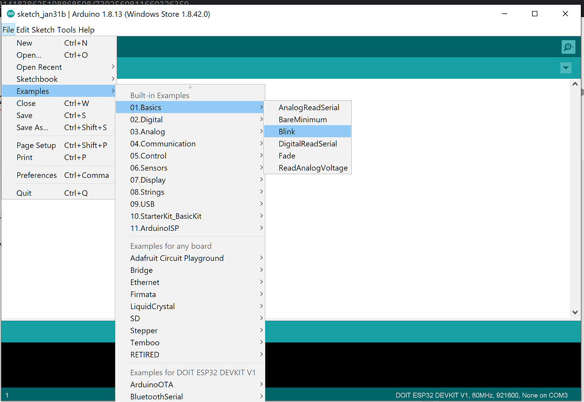
Task: Expand the SD examples submenu
Action: coord(190,319)
